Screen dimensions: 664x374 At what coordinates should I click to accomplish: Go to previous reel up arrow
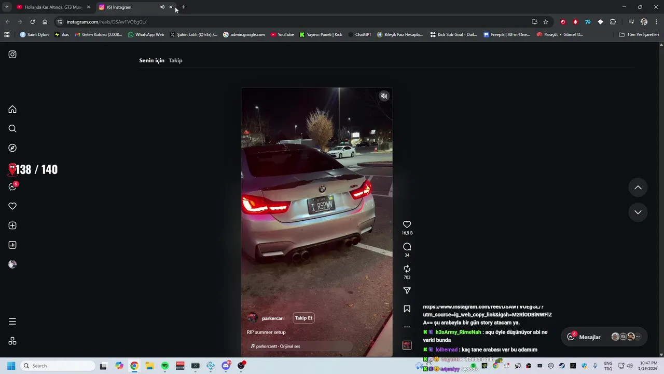click(x=638, y=188)
